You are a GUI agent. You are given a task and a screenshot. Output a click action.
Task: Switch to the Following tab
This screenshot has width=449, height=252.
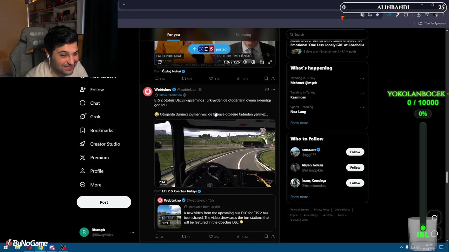pos(243,35)
